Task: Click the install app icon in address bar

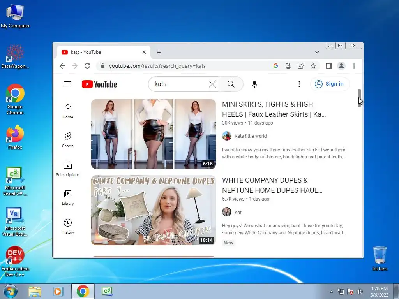Action: click(288, 66)
